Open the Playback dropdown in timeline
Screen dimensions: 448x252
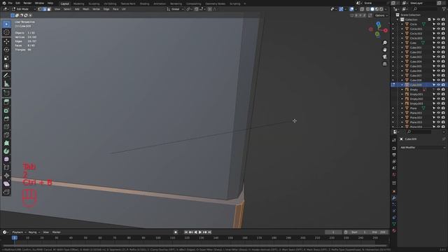click(19, 232)
